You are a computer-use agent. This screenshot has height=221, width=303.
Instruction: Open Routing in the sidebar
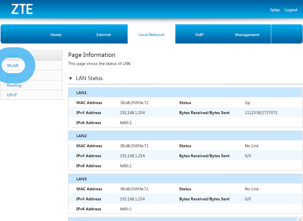pyautogui.click(x=14, y=85)
